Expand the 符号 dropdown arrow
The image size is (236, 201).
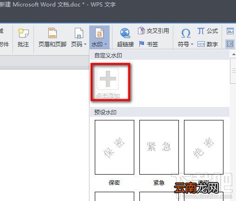click(x=192, y=44)
